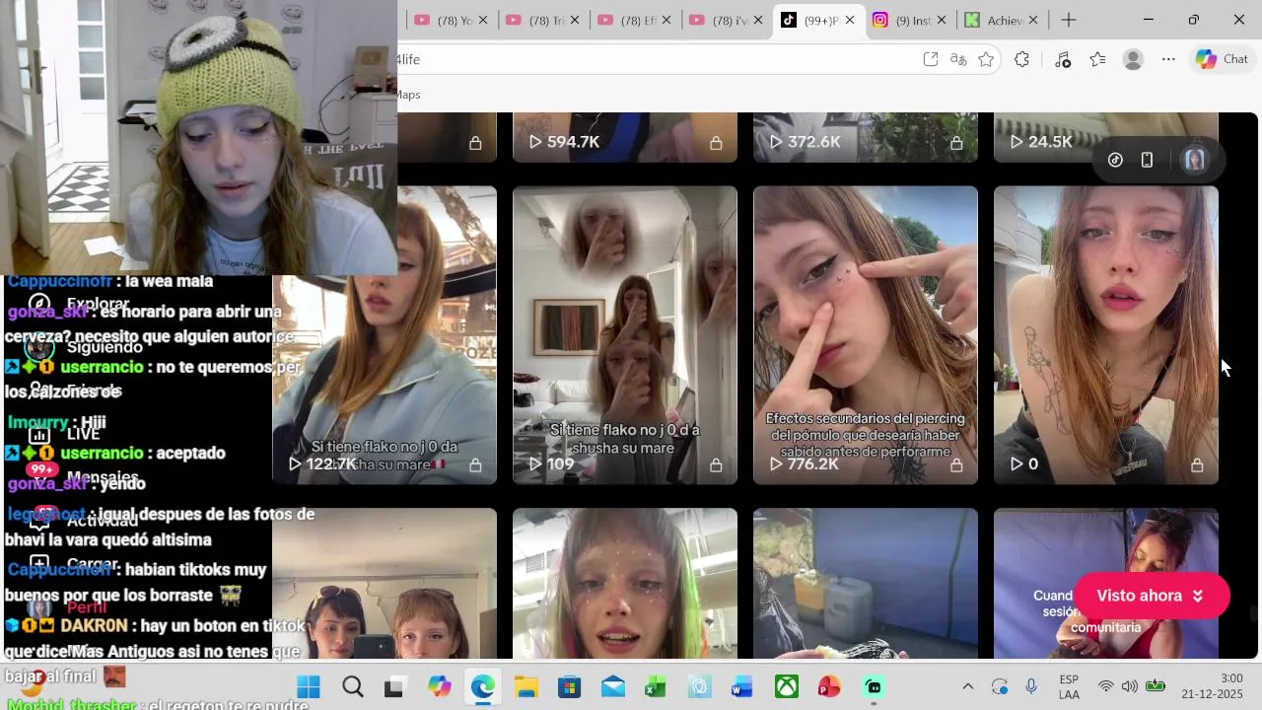Click the avatar in floating overlay toolbar

pyautogui.click(x=1195, y=160)
